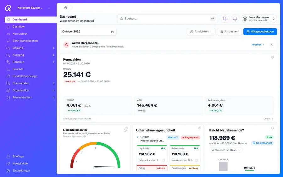The image size is (283, 177).
Task: Click the Liquiditätsmonitor gauge
Action: tap(95, 155)
